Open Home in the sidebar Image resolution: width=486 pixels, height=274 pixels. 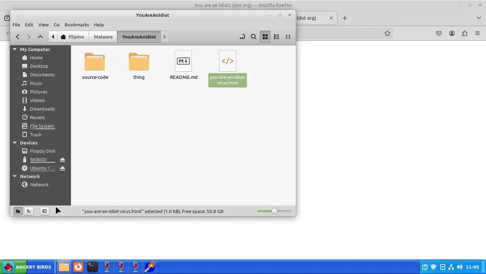pos(36,57)
